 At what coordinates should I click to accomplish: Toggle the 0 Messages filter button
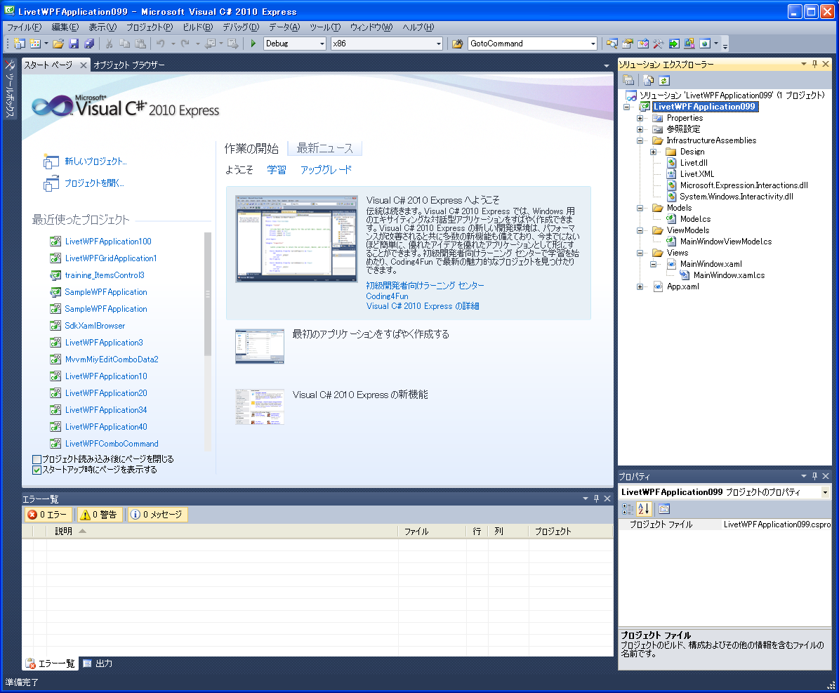157,514
